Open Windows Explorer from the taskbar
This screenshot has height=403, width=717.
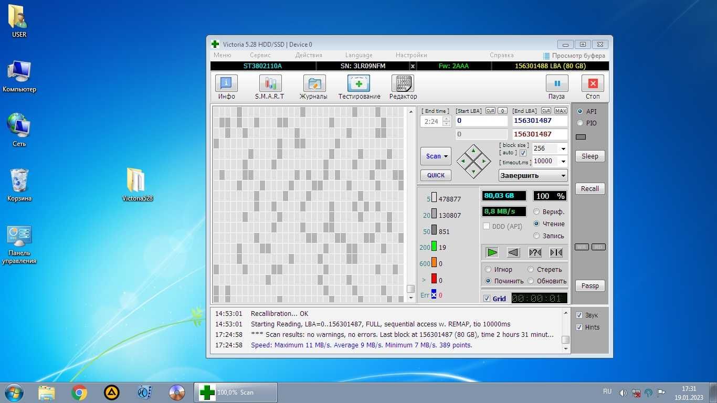pyautogui.click(x=47, y=393)
